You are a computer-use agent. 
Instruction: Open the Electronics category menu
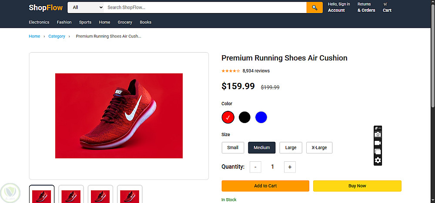tap(39, 22)
